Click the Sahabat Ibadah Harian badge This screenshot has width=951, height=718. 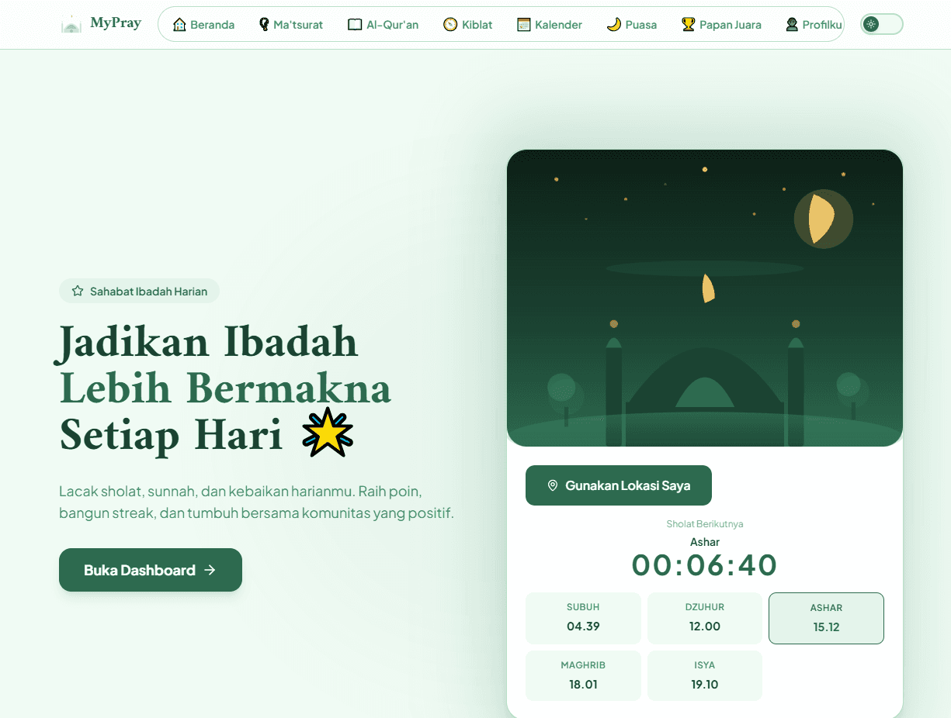pos(139,291)
